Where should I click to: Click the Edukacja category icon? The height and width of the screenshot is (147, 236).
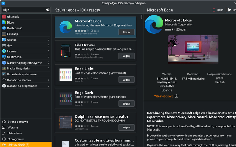(x=4, y=34)
